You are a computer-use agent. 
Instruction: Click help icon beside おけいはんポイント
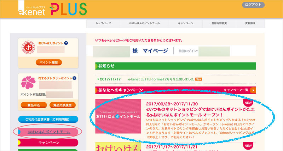(x=66, y=43)
